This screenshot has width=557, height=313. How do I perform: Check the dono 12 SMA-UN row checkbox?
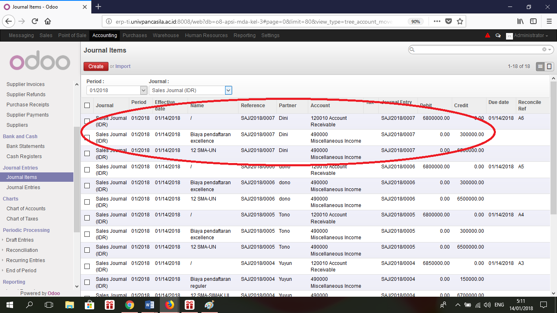(x=87, y=202)
